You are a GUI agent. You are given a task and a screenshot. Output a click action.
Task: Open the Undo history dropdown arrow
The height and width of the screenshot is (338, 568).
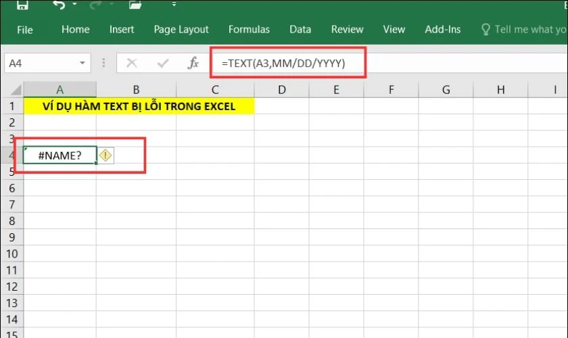click(74, 4)
